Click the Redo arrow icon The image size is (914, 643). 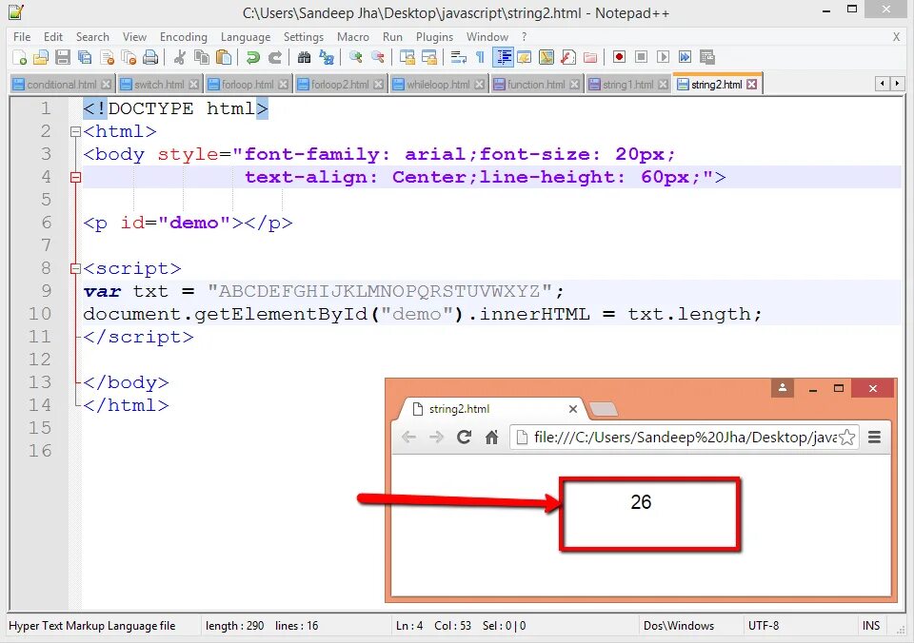click(274, 57)
